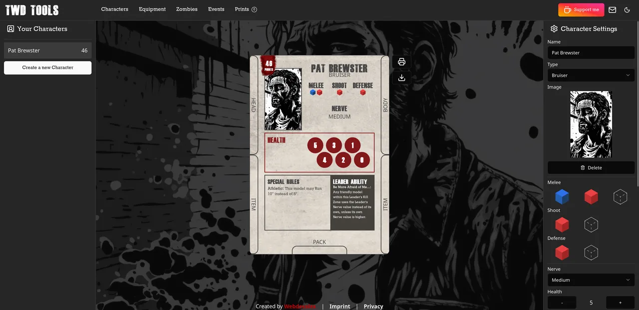This screenshot has height=310, width=639.
Task: Decrease Health with minus button
Action: coord(562,303)
